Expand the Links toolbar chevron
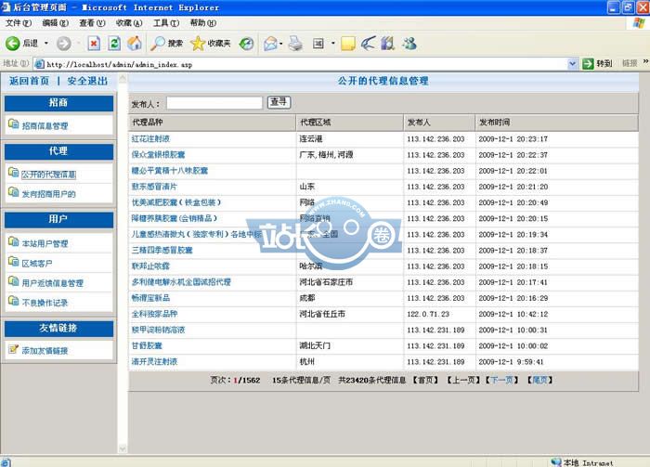 click(x=645, y=62)
